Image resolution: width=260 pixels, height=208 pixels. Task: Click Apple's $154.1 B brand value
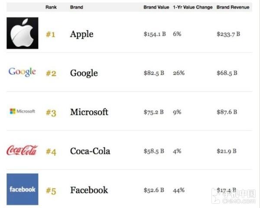[x=155, y=34]
